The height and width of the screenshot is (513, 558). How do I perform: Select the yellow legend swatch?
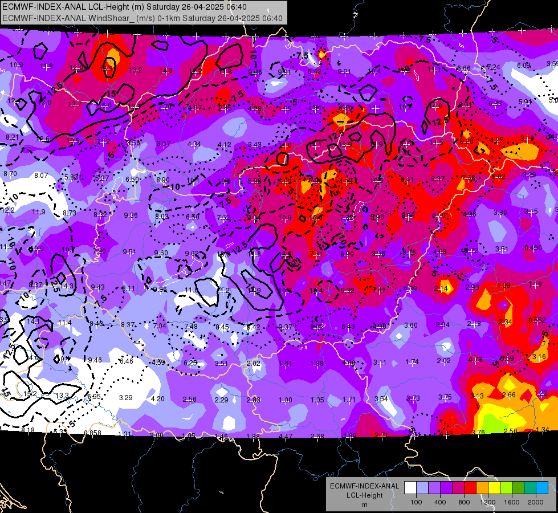click(x=494, y=488)
